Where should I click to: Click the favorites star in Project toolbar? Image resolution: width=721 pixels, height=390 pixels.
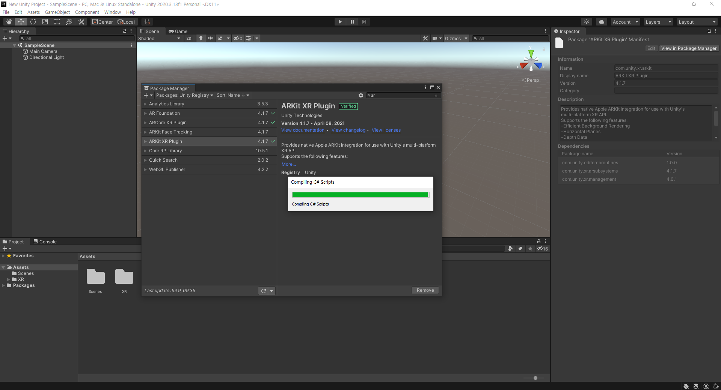(530, 249)
